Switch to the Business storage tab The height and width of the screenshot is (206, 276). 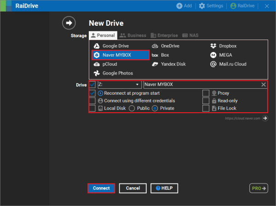[x=133, y=35]
